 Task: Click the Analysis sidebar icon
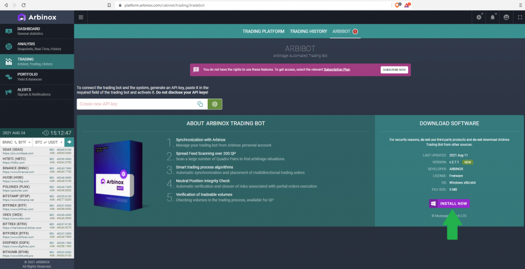[x=9, y=47]
